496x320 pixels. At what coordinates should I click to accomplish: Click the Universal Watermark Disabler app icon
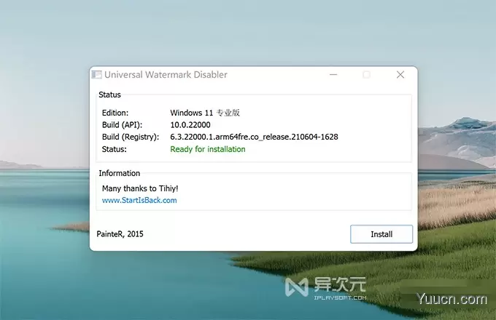96,75
